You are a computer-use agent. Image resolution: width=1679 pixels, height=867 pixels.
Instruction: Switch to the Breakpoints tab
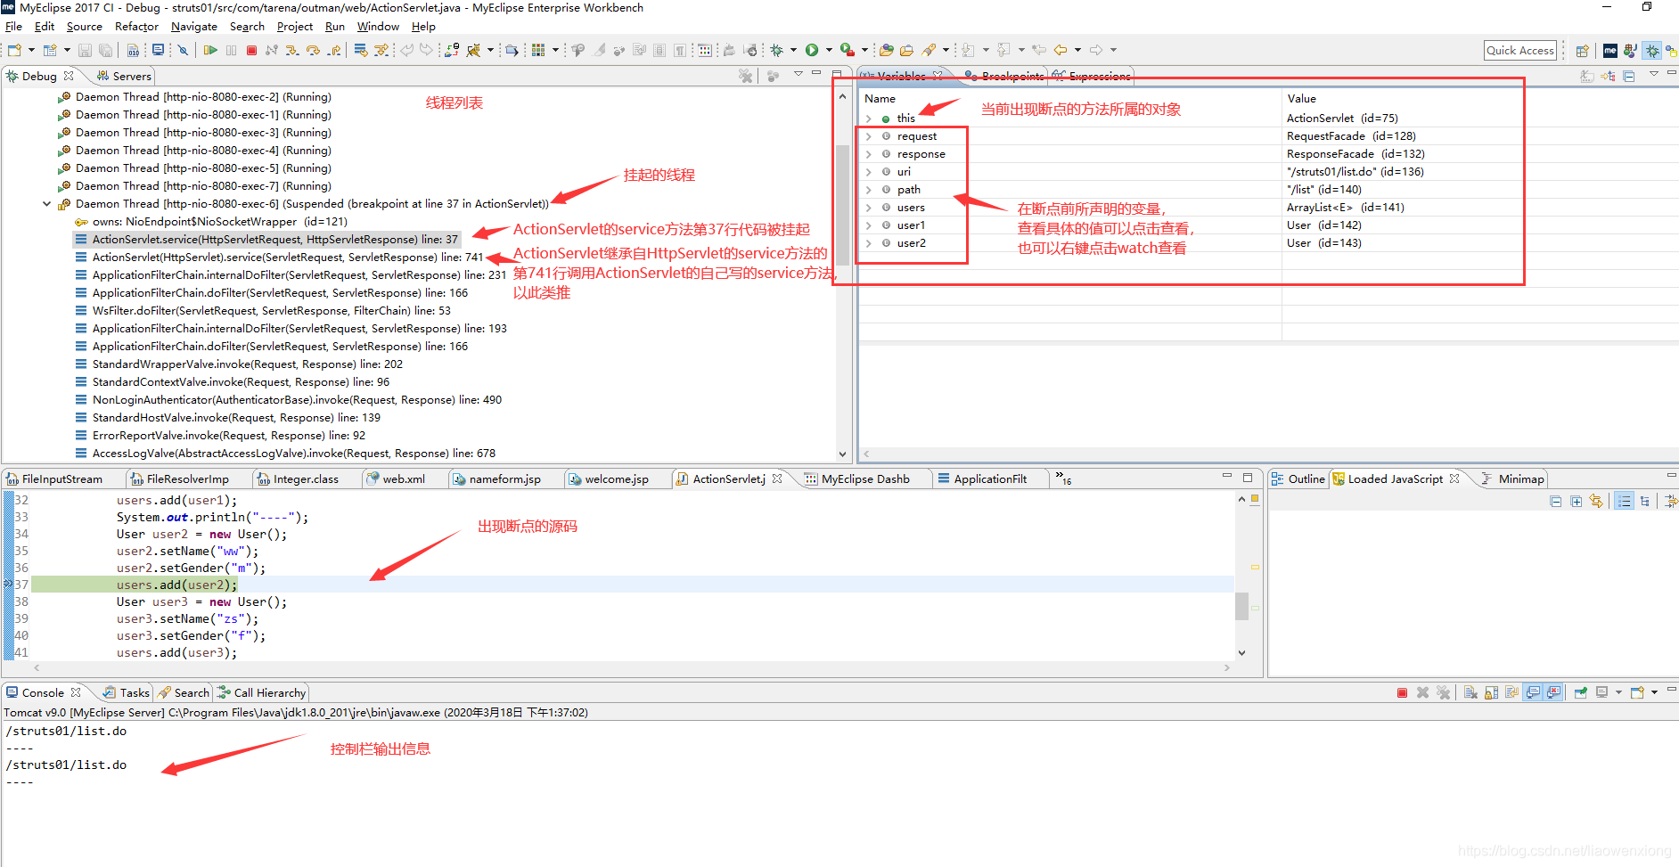coord(1004,77)
